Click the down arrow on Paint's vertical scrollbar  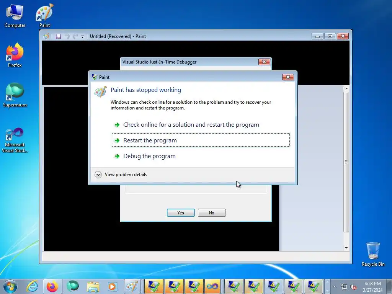pos(346,248)
